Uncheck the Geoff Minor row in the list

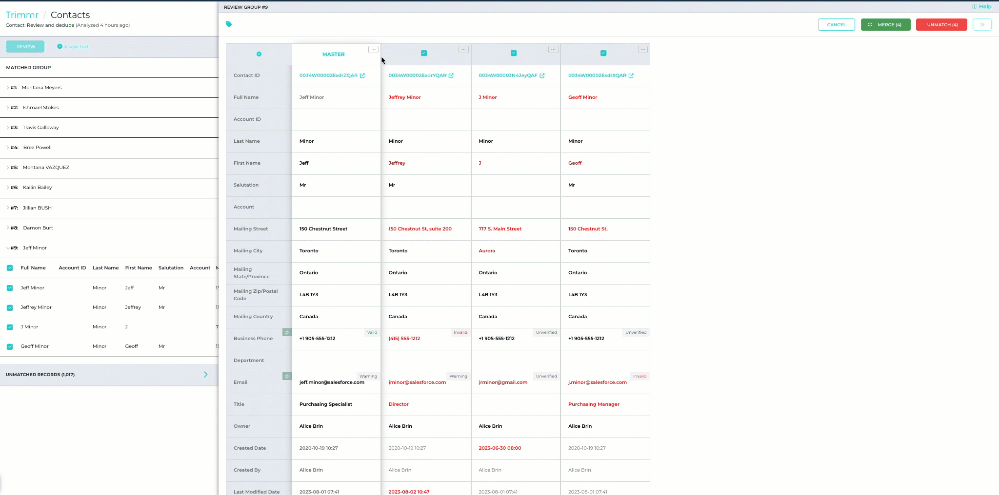(x=10, y=346)
